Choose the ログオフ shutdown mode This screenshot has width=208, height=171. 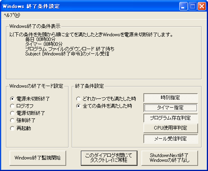(22, 106)
